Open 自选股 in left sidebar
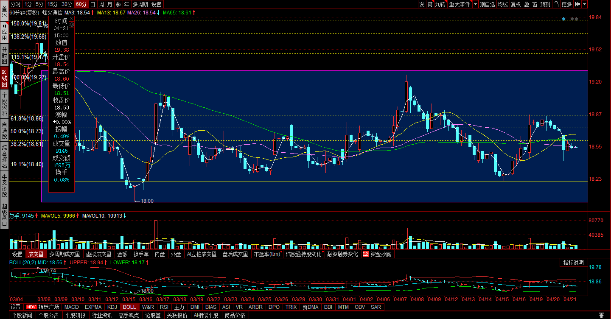611x319 pixels. pos(4,131)
